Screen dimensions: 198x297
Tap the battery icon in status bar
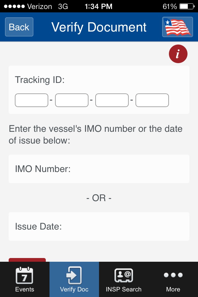(187, 6)
